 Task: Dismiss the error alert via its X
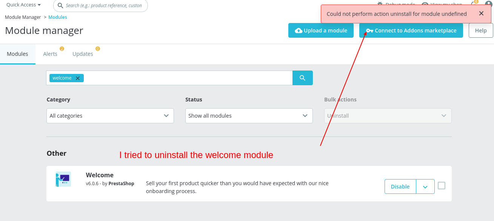(x=481, y=13)
